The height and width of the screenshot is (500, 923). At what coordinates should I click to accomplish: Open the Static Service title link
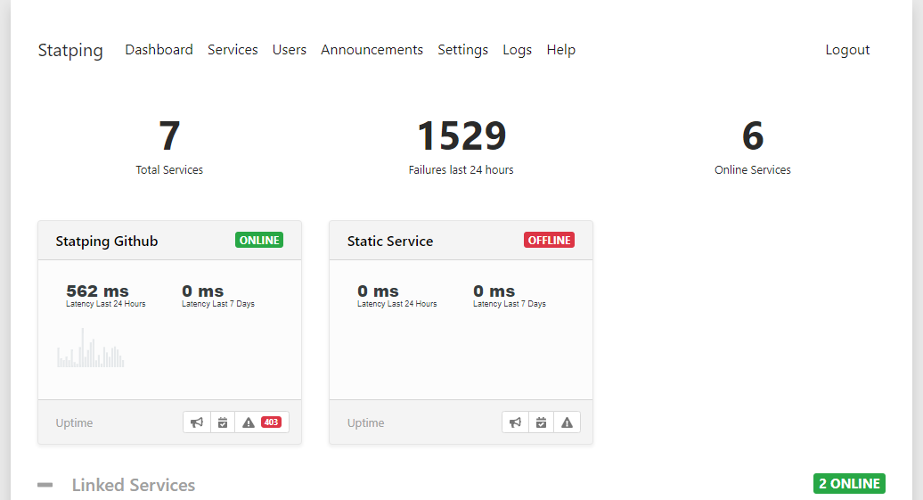(390, 241)
